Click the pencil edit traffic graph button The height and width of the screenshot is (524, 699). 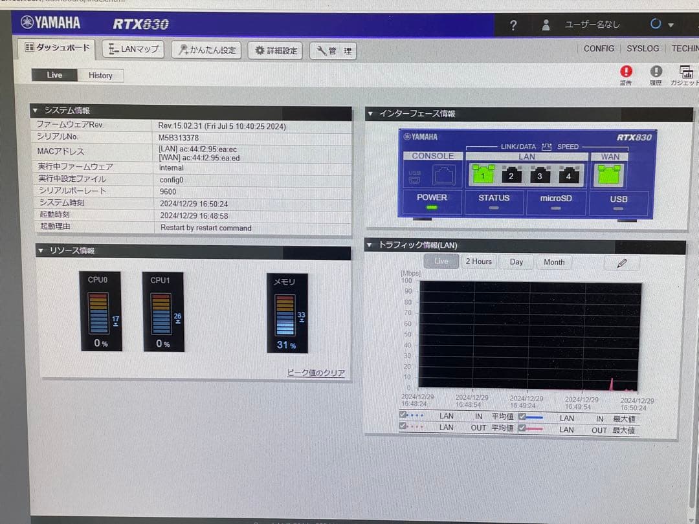point(622,263)
